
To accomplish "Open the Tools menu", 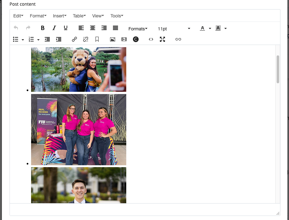I will (x=116, y=16).
